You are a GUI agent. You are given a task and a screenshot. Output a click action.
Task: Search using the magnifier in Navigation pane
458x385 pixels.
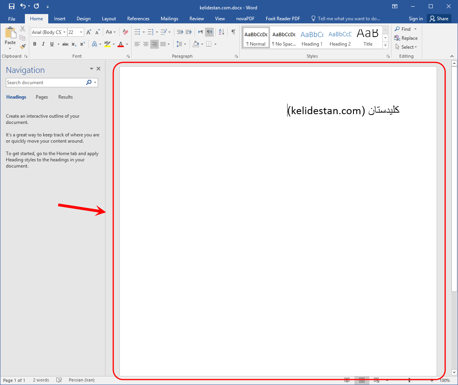(x=89, y=83)
